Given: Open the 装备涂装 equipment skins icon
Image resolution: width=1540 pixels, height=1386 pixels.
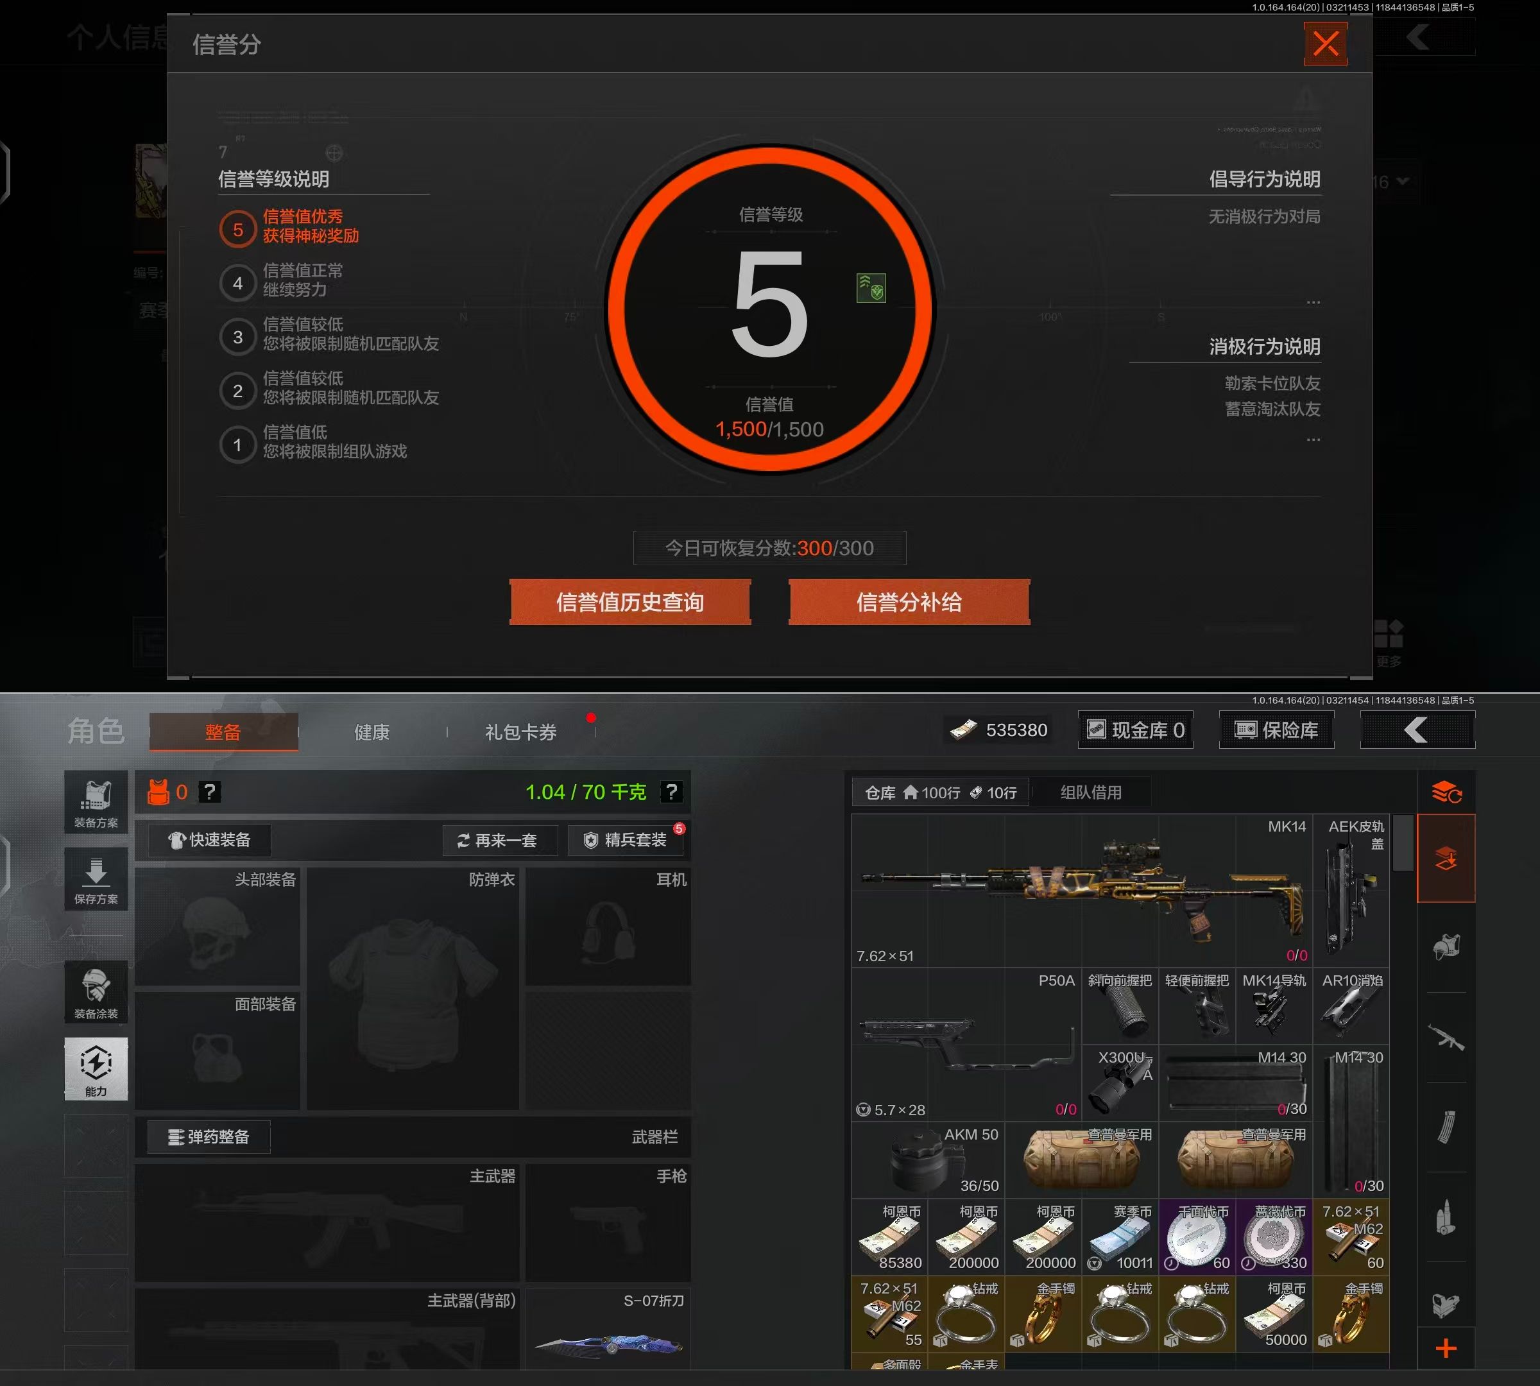Looking at the screenshot, I should [x=96, y=992].
